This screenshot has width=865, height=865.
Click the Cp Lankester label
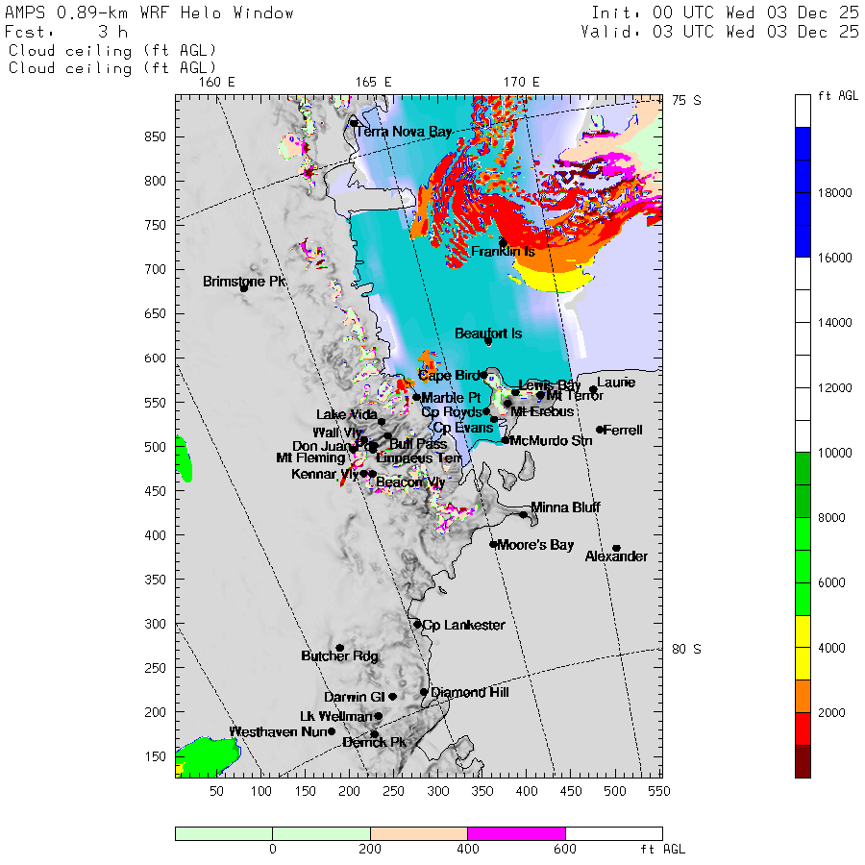tap(463, 625)
